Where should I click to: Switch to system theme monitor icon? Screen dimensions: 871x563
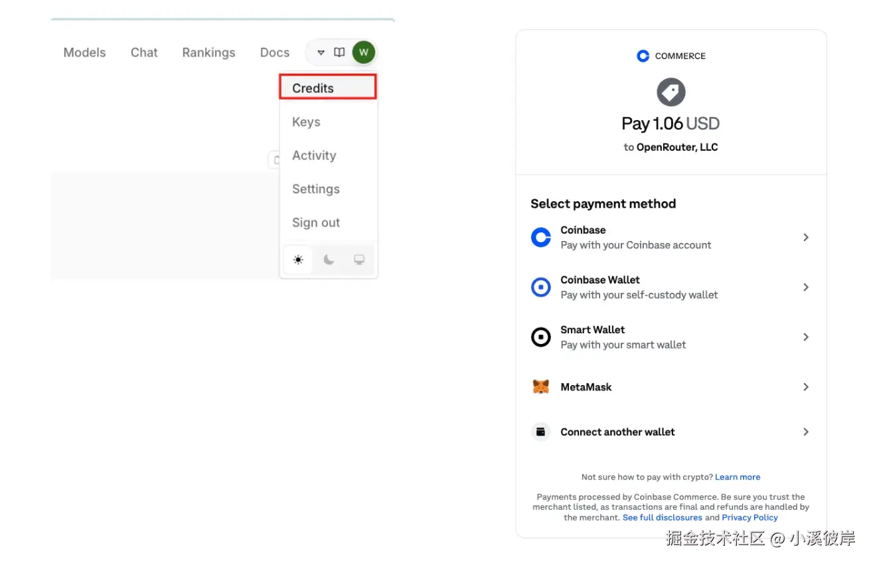pyautogui.click(x=359, y=260)
